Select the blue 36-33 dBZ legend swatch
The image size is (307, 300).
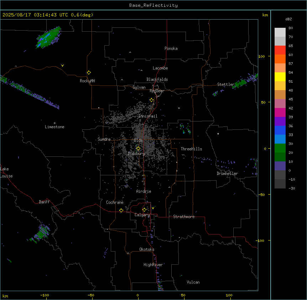click(280, 130)
